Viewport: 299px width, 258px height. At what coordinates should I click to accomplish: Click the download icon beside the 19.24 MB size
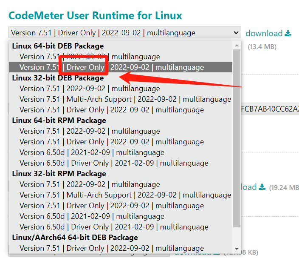[262, 187]
